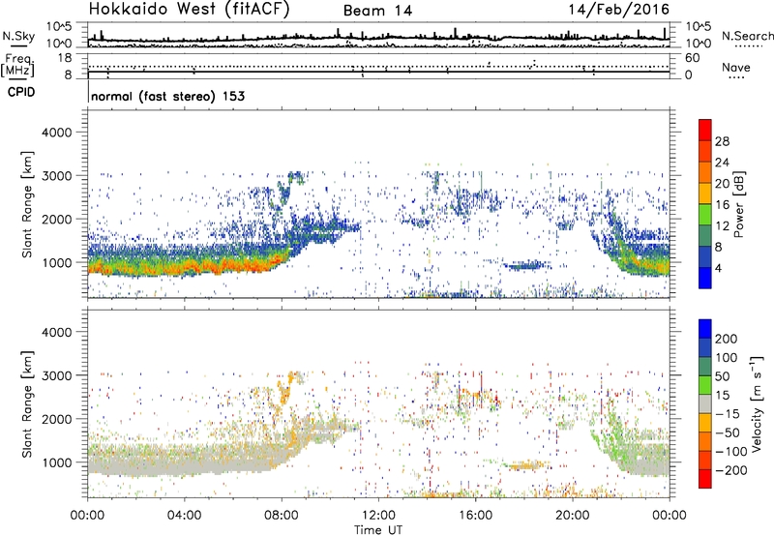Select the light green 12–16 dB Power segment
774x536 pixels.
point(705,215)
